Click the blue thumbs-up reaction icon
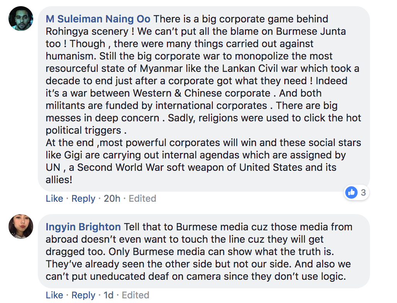The width and height of the screenshot is (397, 303). pyautogui.click(x=351, y=192)
